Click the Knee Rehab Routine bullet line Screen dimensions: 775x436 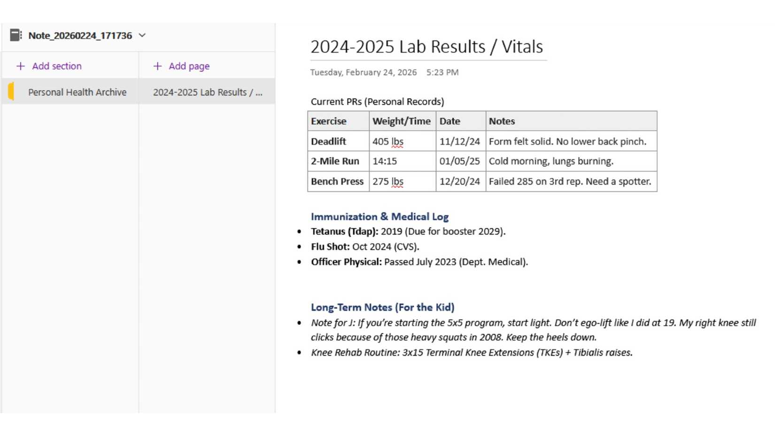[x=472, y=352]
